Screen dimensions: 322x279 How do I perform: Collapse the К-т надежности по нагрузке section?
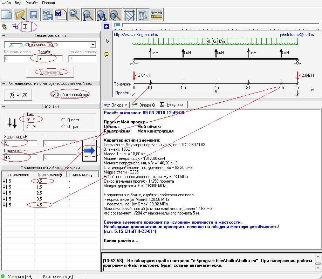click(x=4, y=84)
